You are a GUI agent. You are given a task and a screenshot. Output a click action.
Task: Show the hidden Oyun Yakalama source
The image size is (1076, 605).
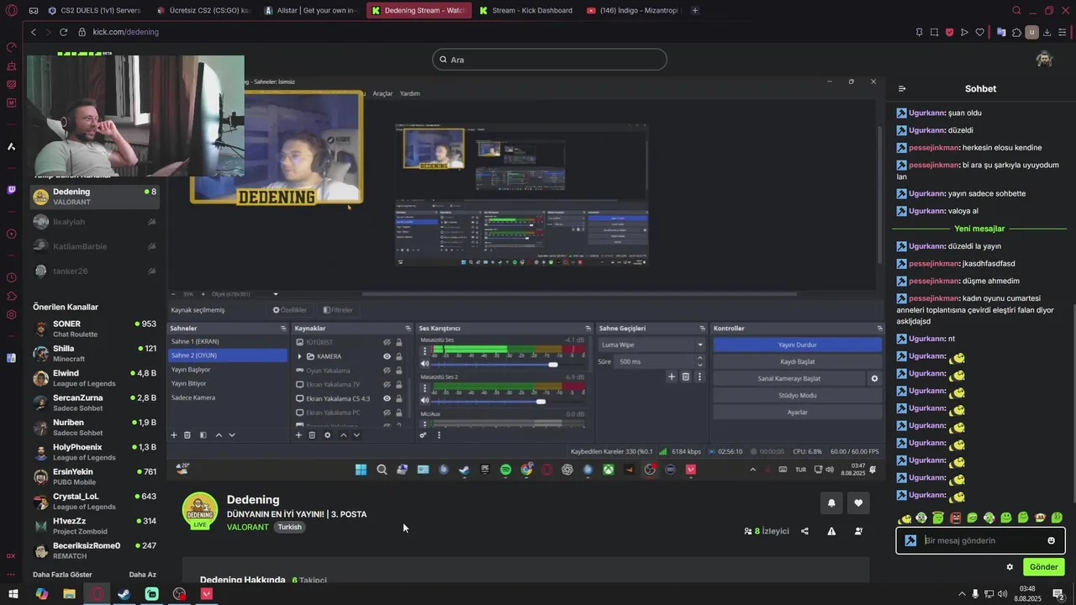pos(387,371)
